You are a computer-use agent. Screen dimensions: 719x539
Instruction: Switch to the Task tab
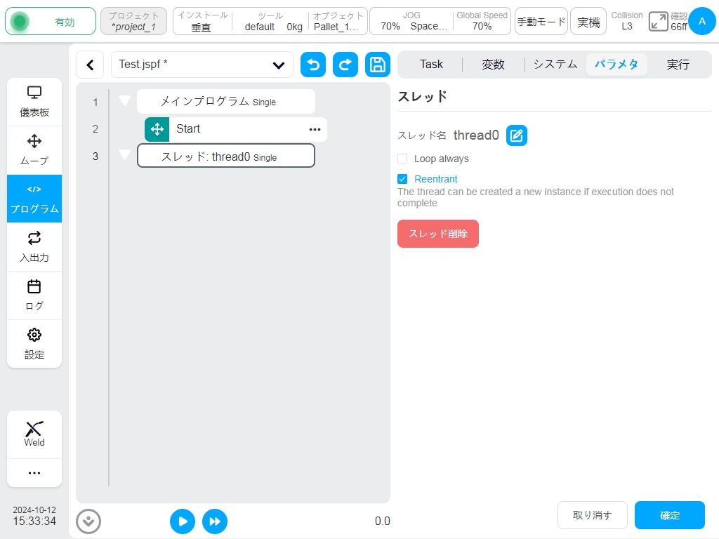[432, 64]
